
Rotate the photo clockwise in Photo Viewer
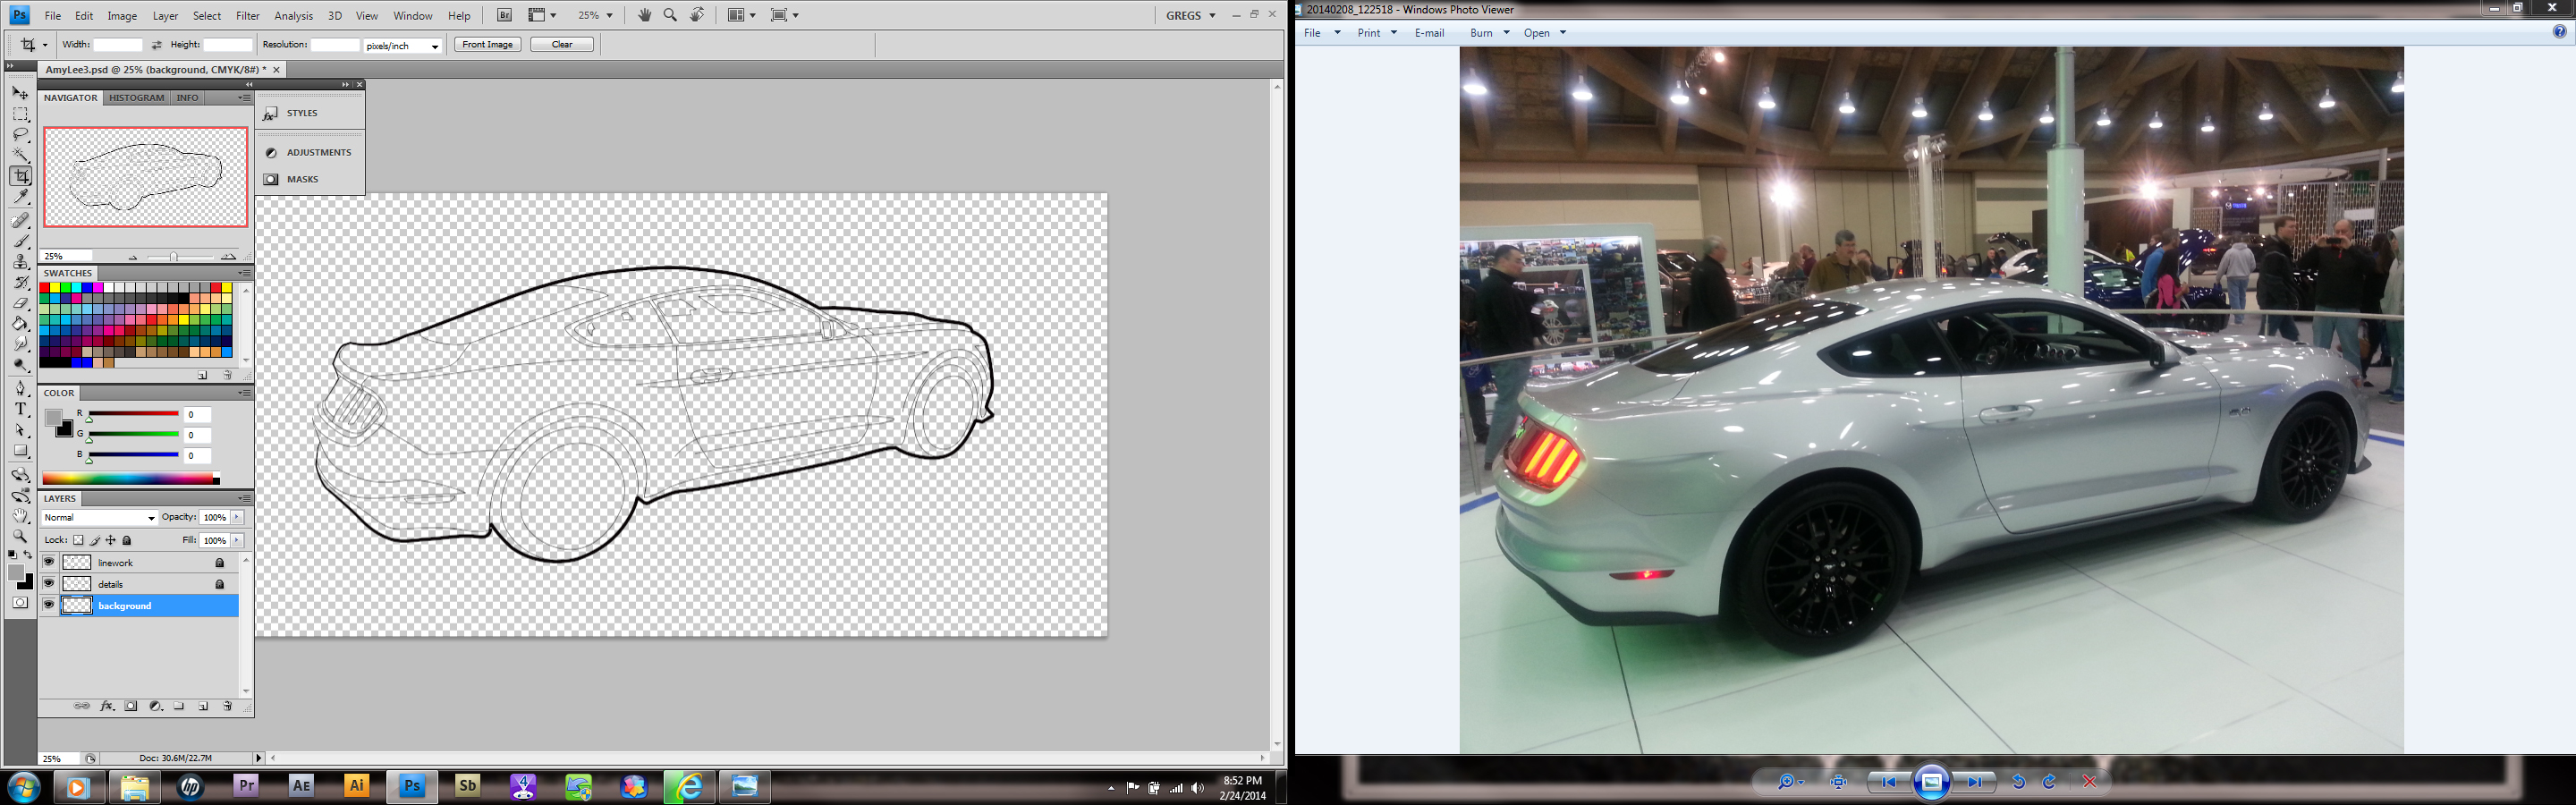(x=2049, y=782)
